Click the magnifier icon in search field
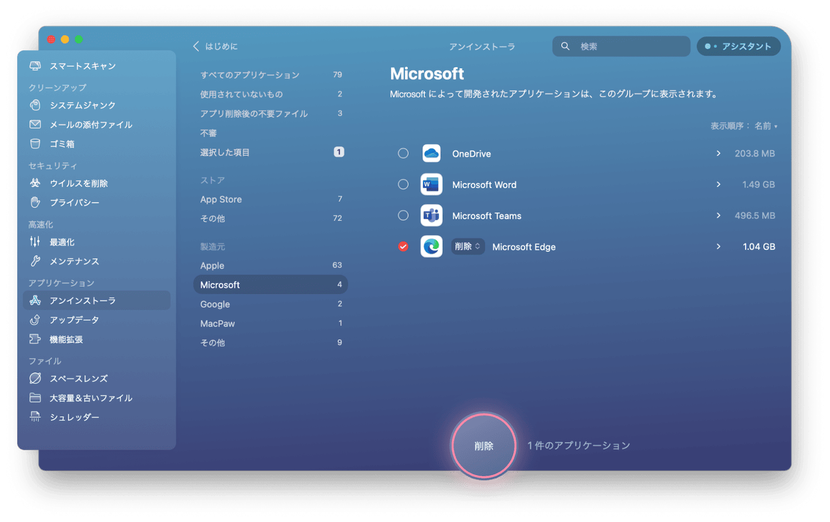This screenshot has width=830, height=522. (565, 46)
